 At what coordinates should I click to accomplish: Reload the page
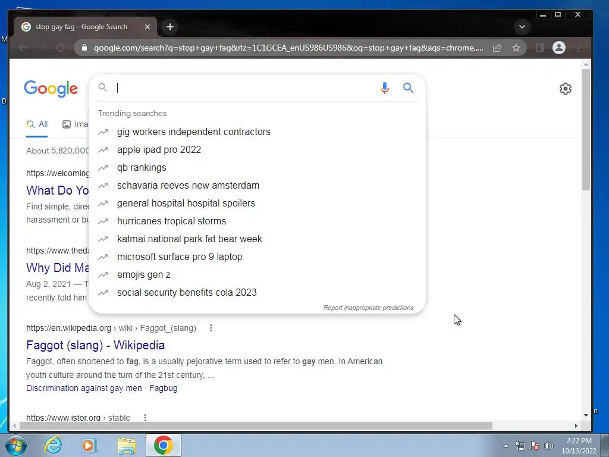(x=61, y=48)
